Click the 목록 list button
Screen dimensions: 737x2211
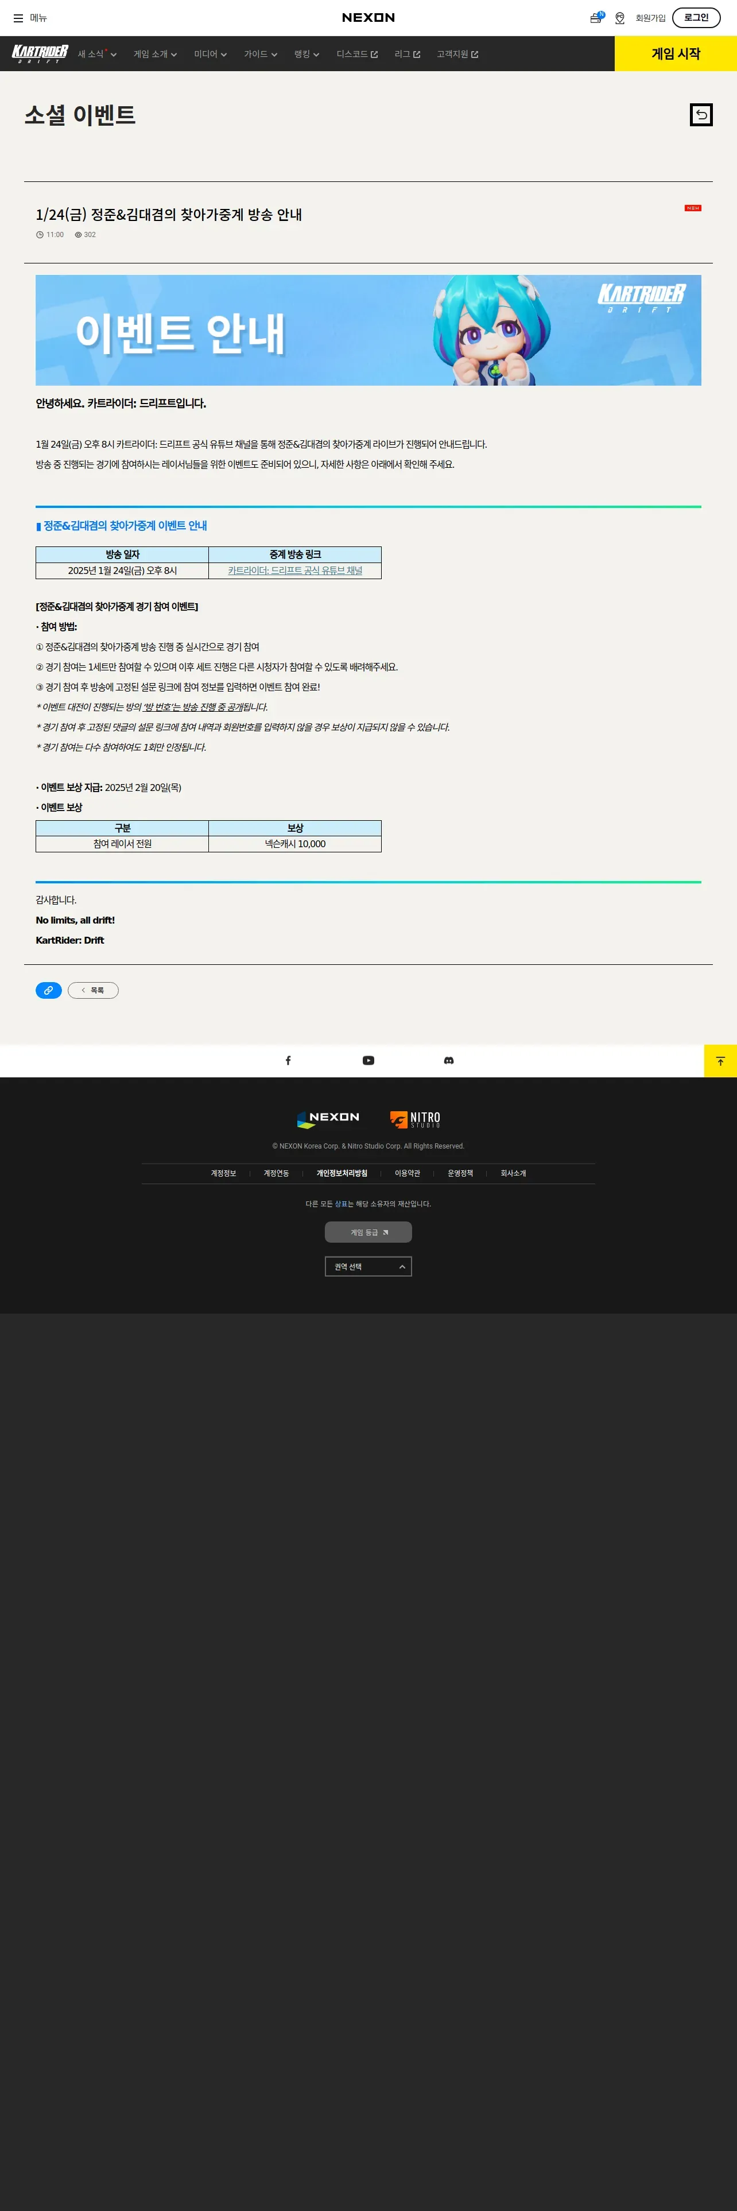click(x=92, y=991)
